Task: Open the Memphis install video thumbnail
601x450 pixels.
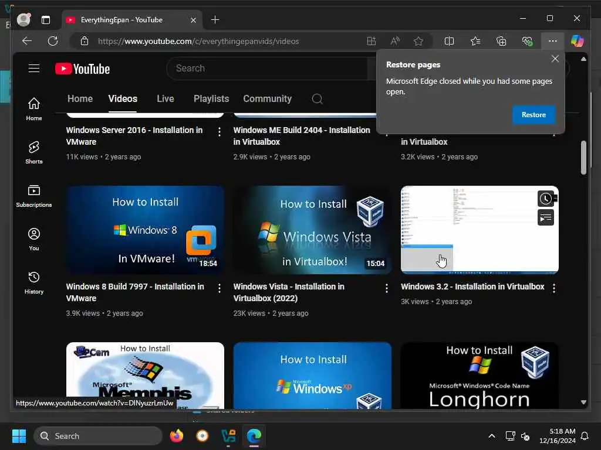Action: [x=145, y=376]
